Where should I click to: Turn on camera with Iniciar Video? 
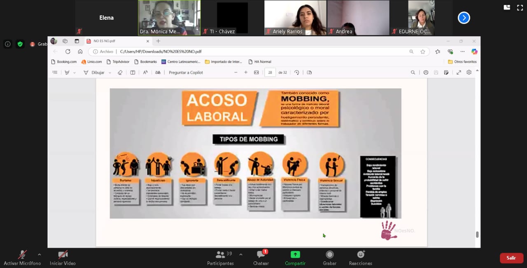(63, 255)
